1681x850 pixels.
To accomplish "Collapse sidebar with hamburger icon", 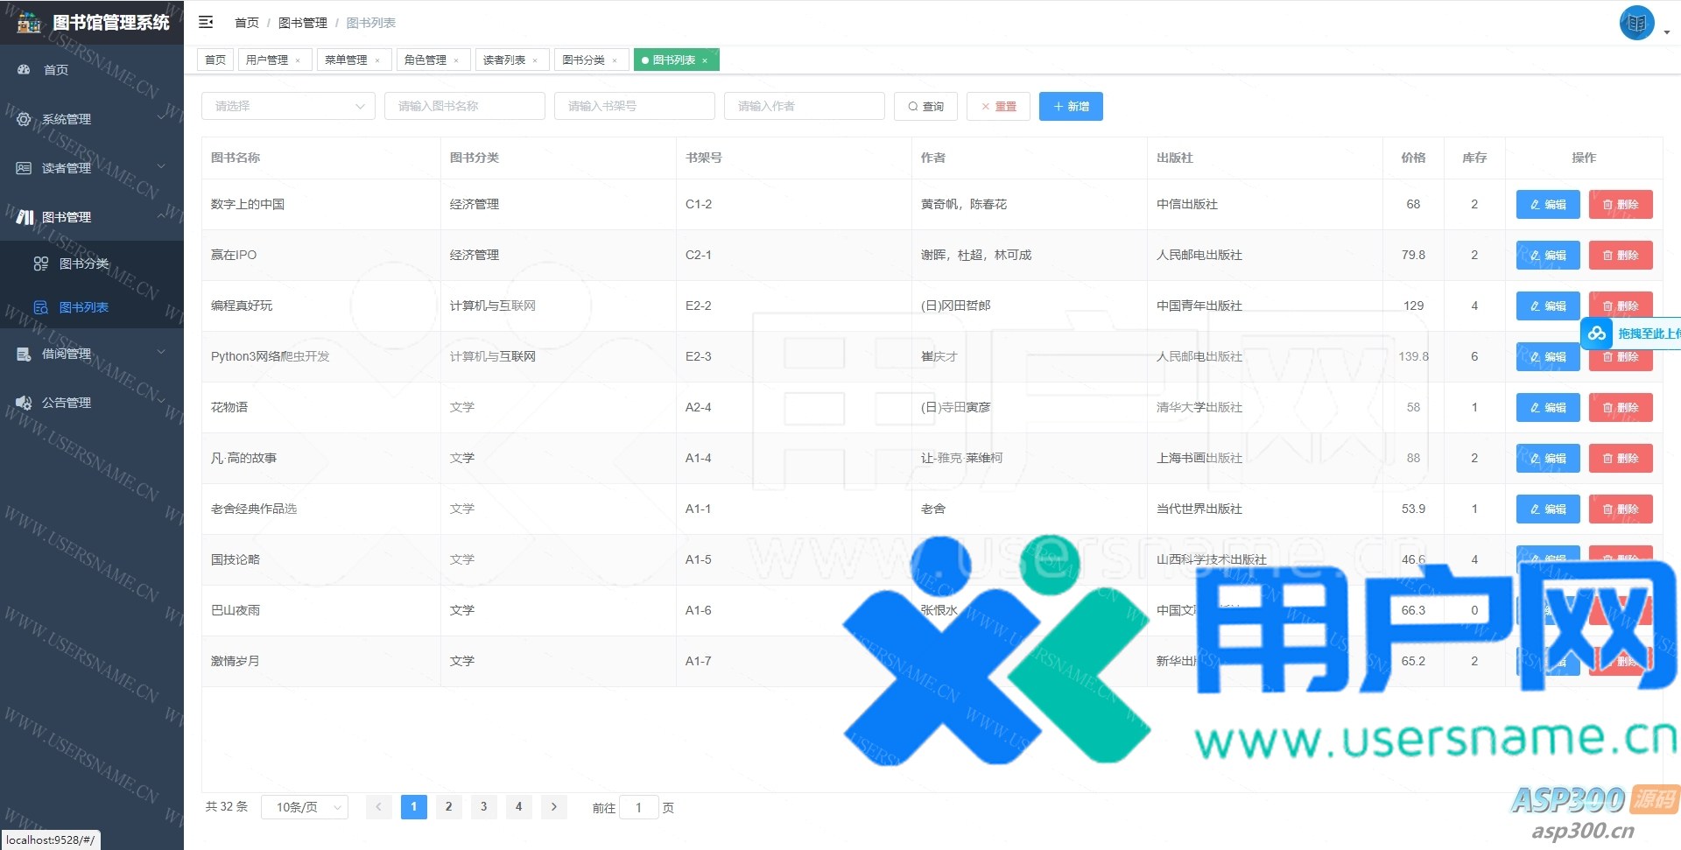I will coord(206,22).
